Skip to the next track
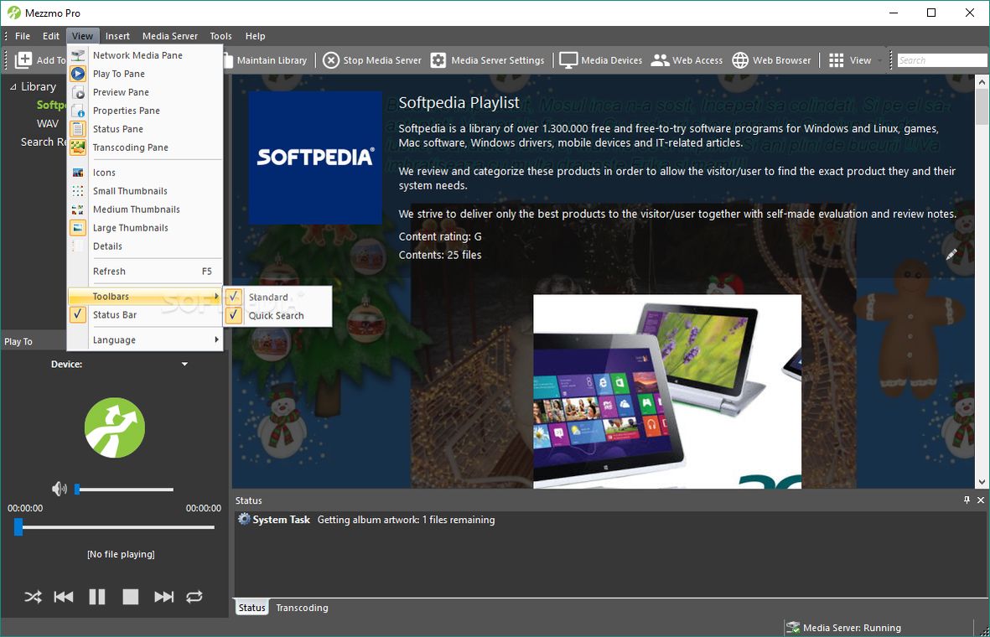The width and height of the screenshot is (990, 637). (x=163, y=597)
